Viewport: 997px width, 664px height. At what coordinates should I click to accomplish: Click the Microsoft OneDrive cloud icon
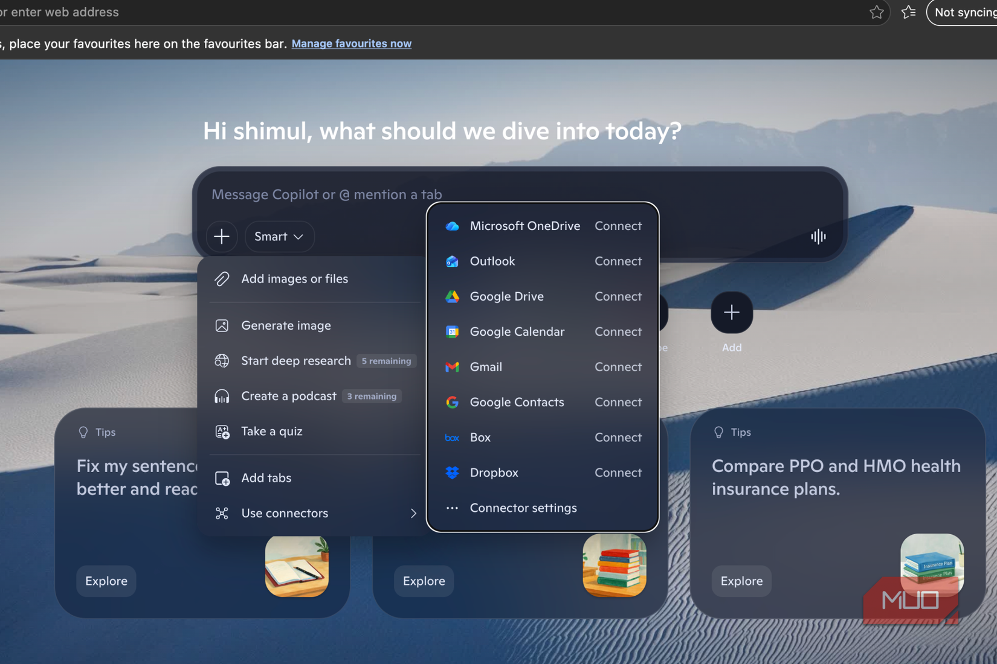point(452,226)
